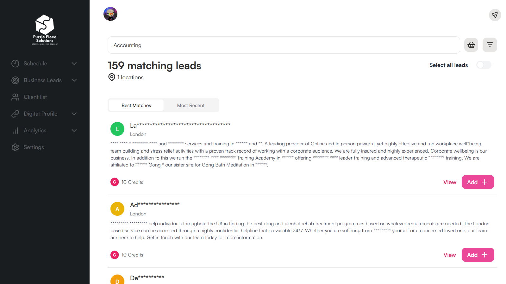Open Settings gear in sidebar
Image resolution: width=506 pixels, height=284 pixels.
coord(15,147)
